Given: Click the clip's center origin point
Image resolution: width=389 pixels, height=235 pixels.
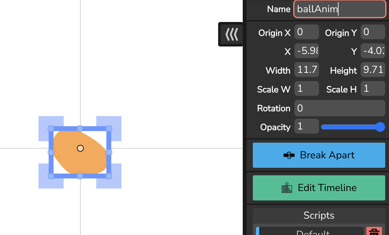Looking at the screenshot, I should (80, 148).
